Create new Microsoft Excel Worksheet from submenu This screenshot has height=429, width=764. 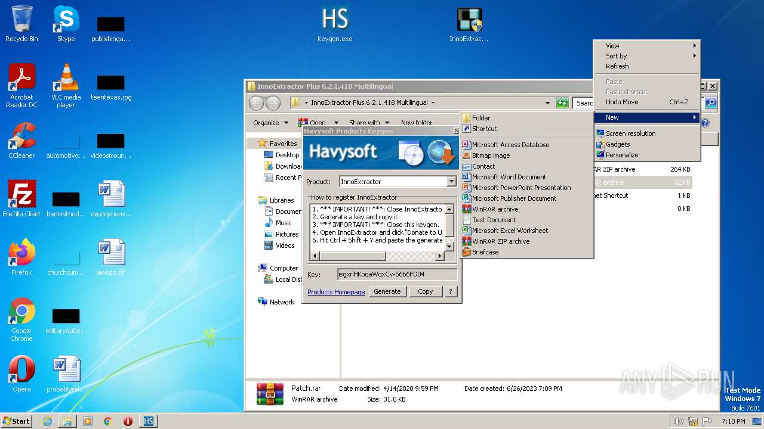(x=527, y=231)
